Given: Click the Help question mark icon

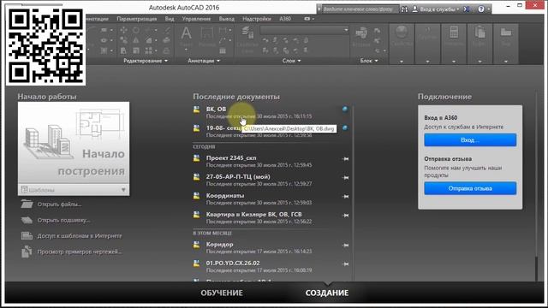Looking at the screenshot, I should (x=481, y=9).
